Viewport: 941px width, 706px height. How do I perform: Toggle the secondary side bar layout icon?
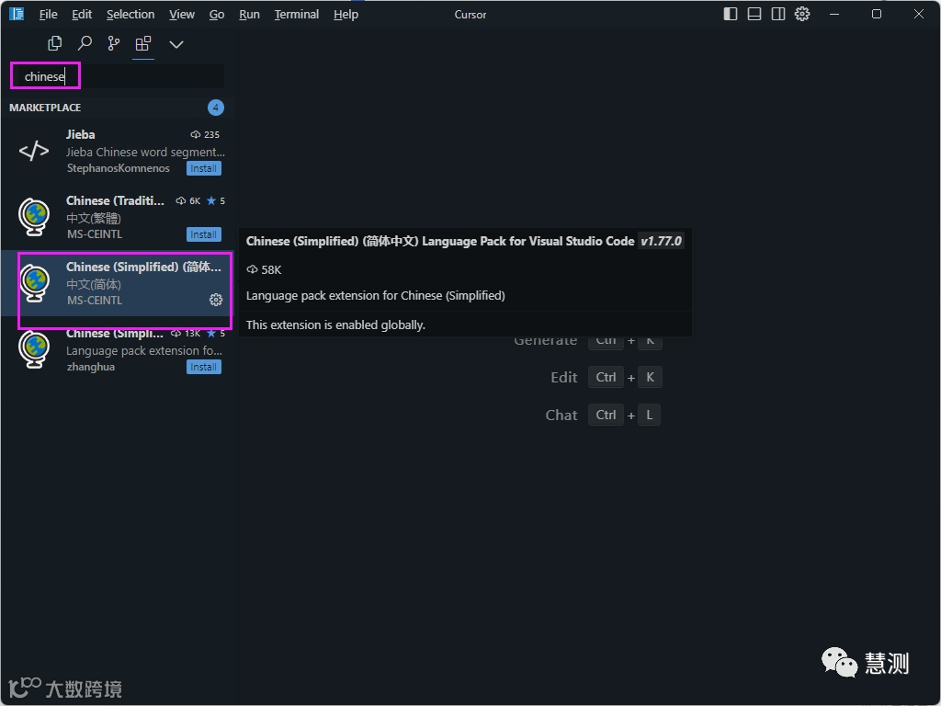[x=778, y=14]
